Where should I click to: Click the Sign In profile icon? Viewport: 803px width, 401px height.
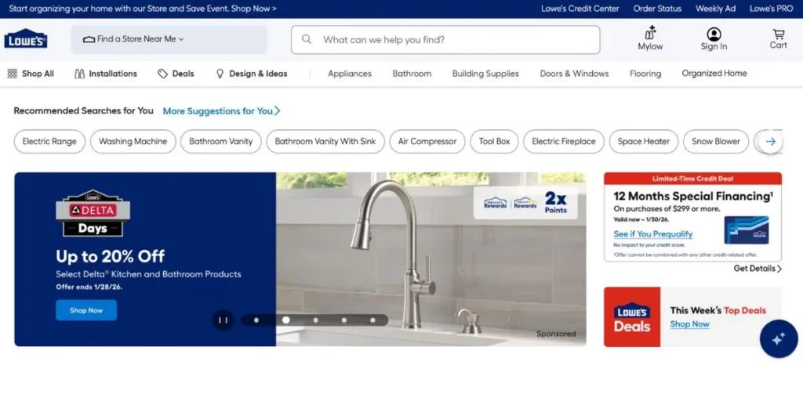(714, 34)
